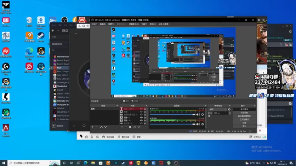The image size is (296, 166).
Task: Click the 退出 exit button in OBS controls
Action: [244, 126]
